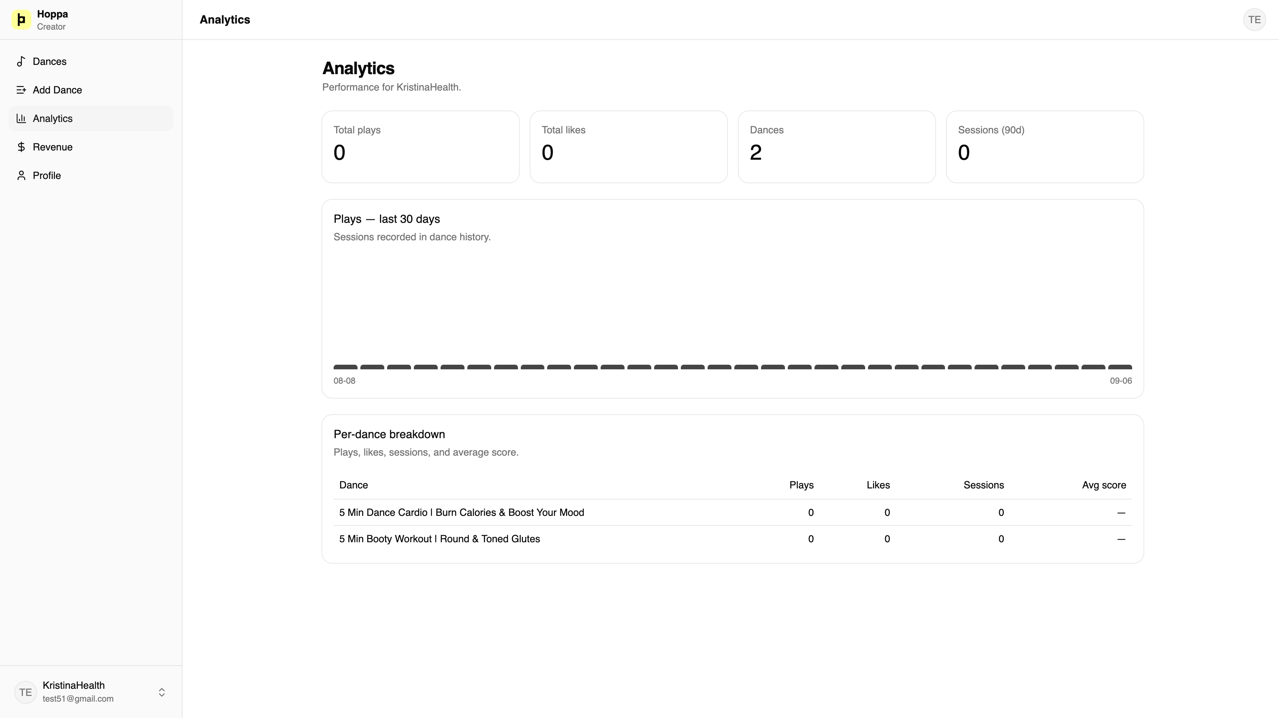Open the TE avatar in top-right header
The height and width of the screenshot is (718, 1279).
[x=1254, y=20]
